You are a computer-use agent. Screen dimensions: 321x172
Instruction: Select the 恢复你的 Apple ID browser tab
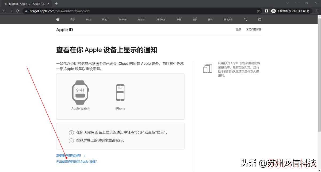(x=27, y=4)
